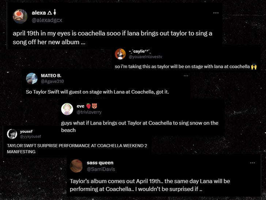This screenshot has height=200, width=266.
Task: Click the display name MATEO B.
Action: (x=51, y=75)
